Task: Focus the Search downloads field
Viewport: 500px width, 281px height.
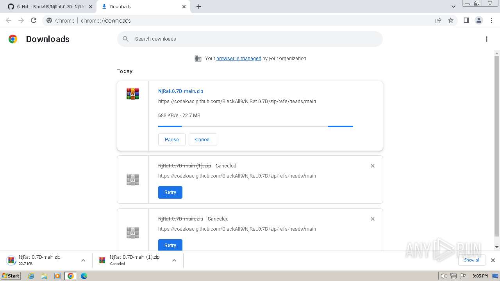Action: [x=250, y=39]
